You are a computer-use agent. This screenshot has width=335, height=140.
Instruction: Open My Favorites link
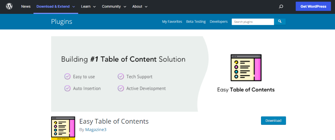[x=172, y=22]
